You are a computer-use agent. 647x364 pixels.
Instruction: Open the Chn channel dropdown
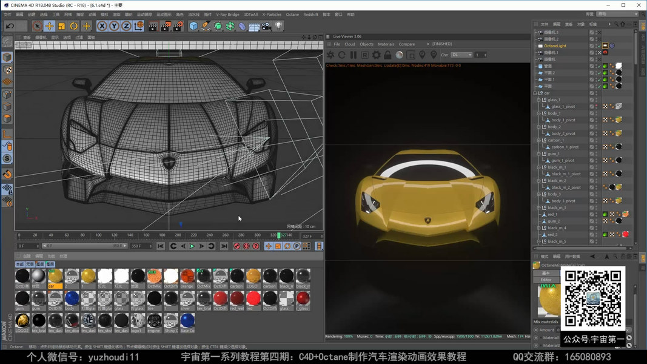click(461, 55)
